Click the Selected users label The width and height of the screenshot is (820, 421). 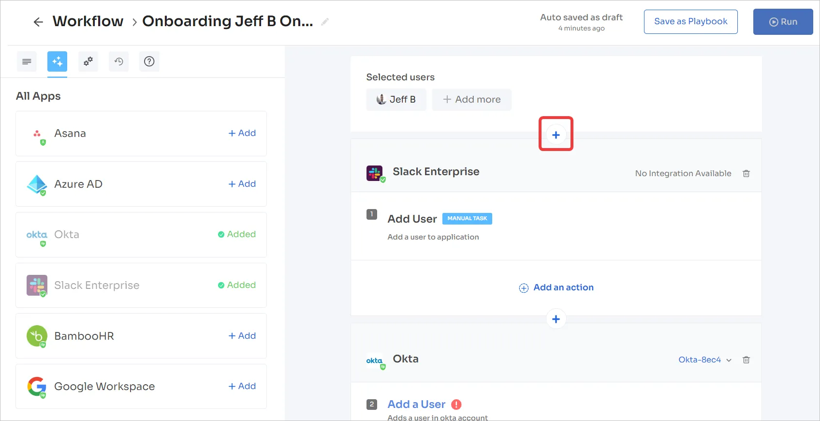pyautogui.click(x=400, y=77)
